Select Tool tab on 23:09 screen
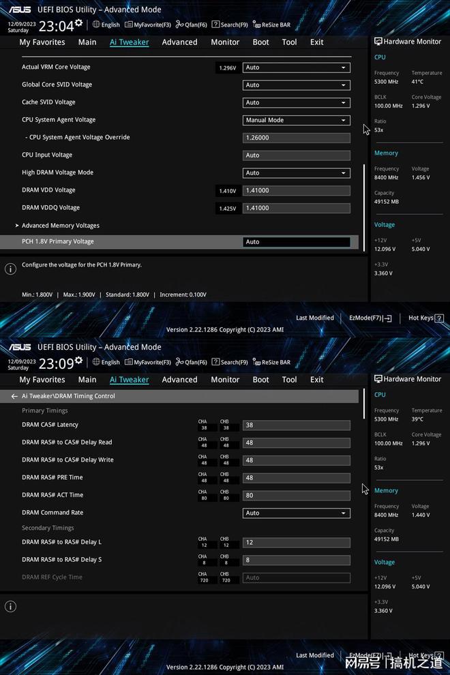 click(289, 380)
